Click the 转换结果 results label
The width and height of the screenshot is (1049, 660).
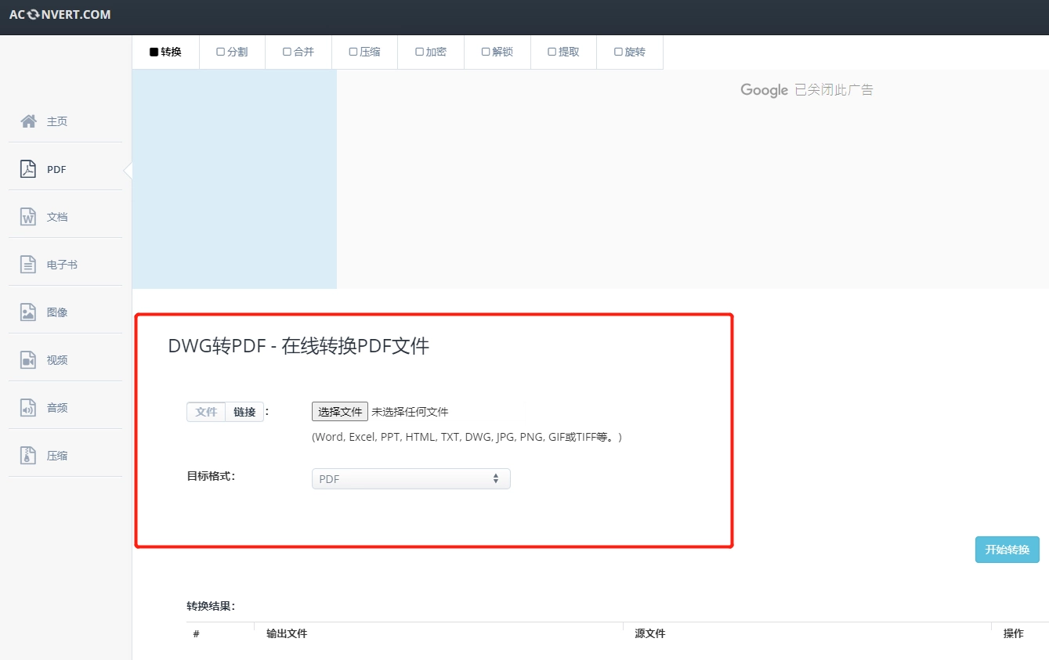tap(211, 606)
